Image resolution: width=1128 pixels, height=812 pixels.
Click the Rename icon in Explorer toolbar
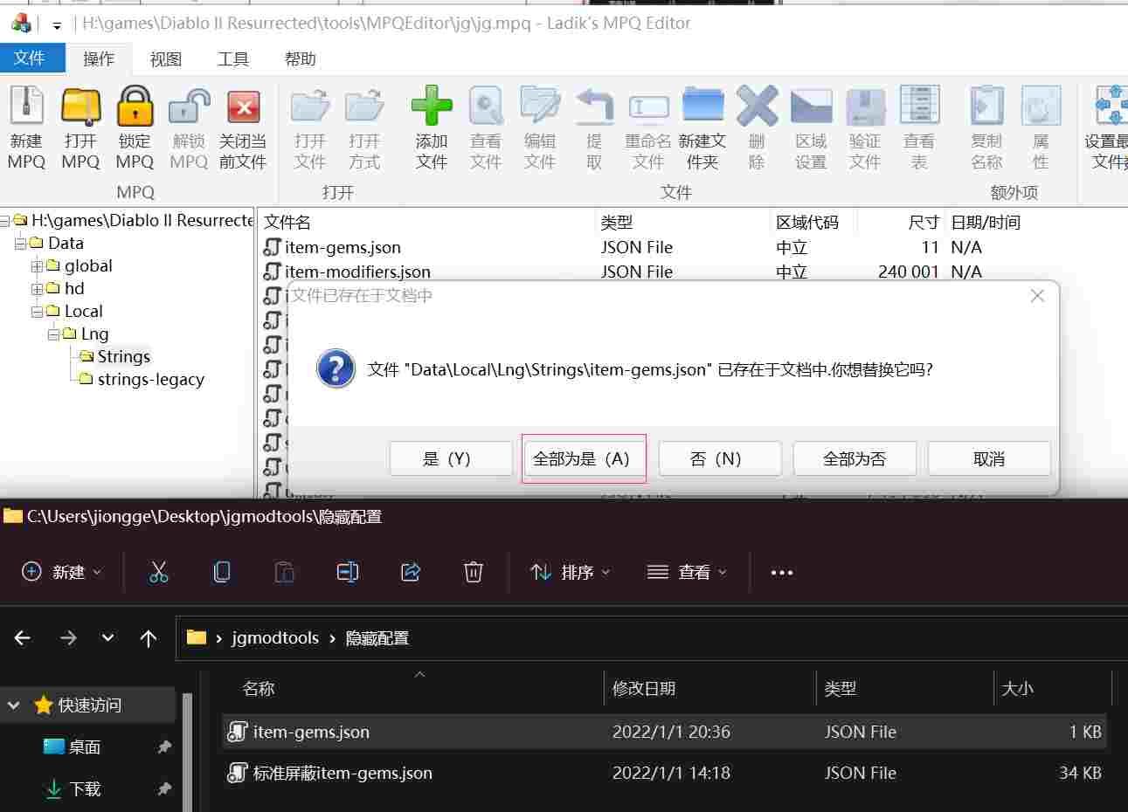click(348, 572)
